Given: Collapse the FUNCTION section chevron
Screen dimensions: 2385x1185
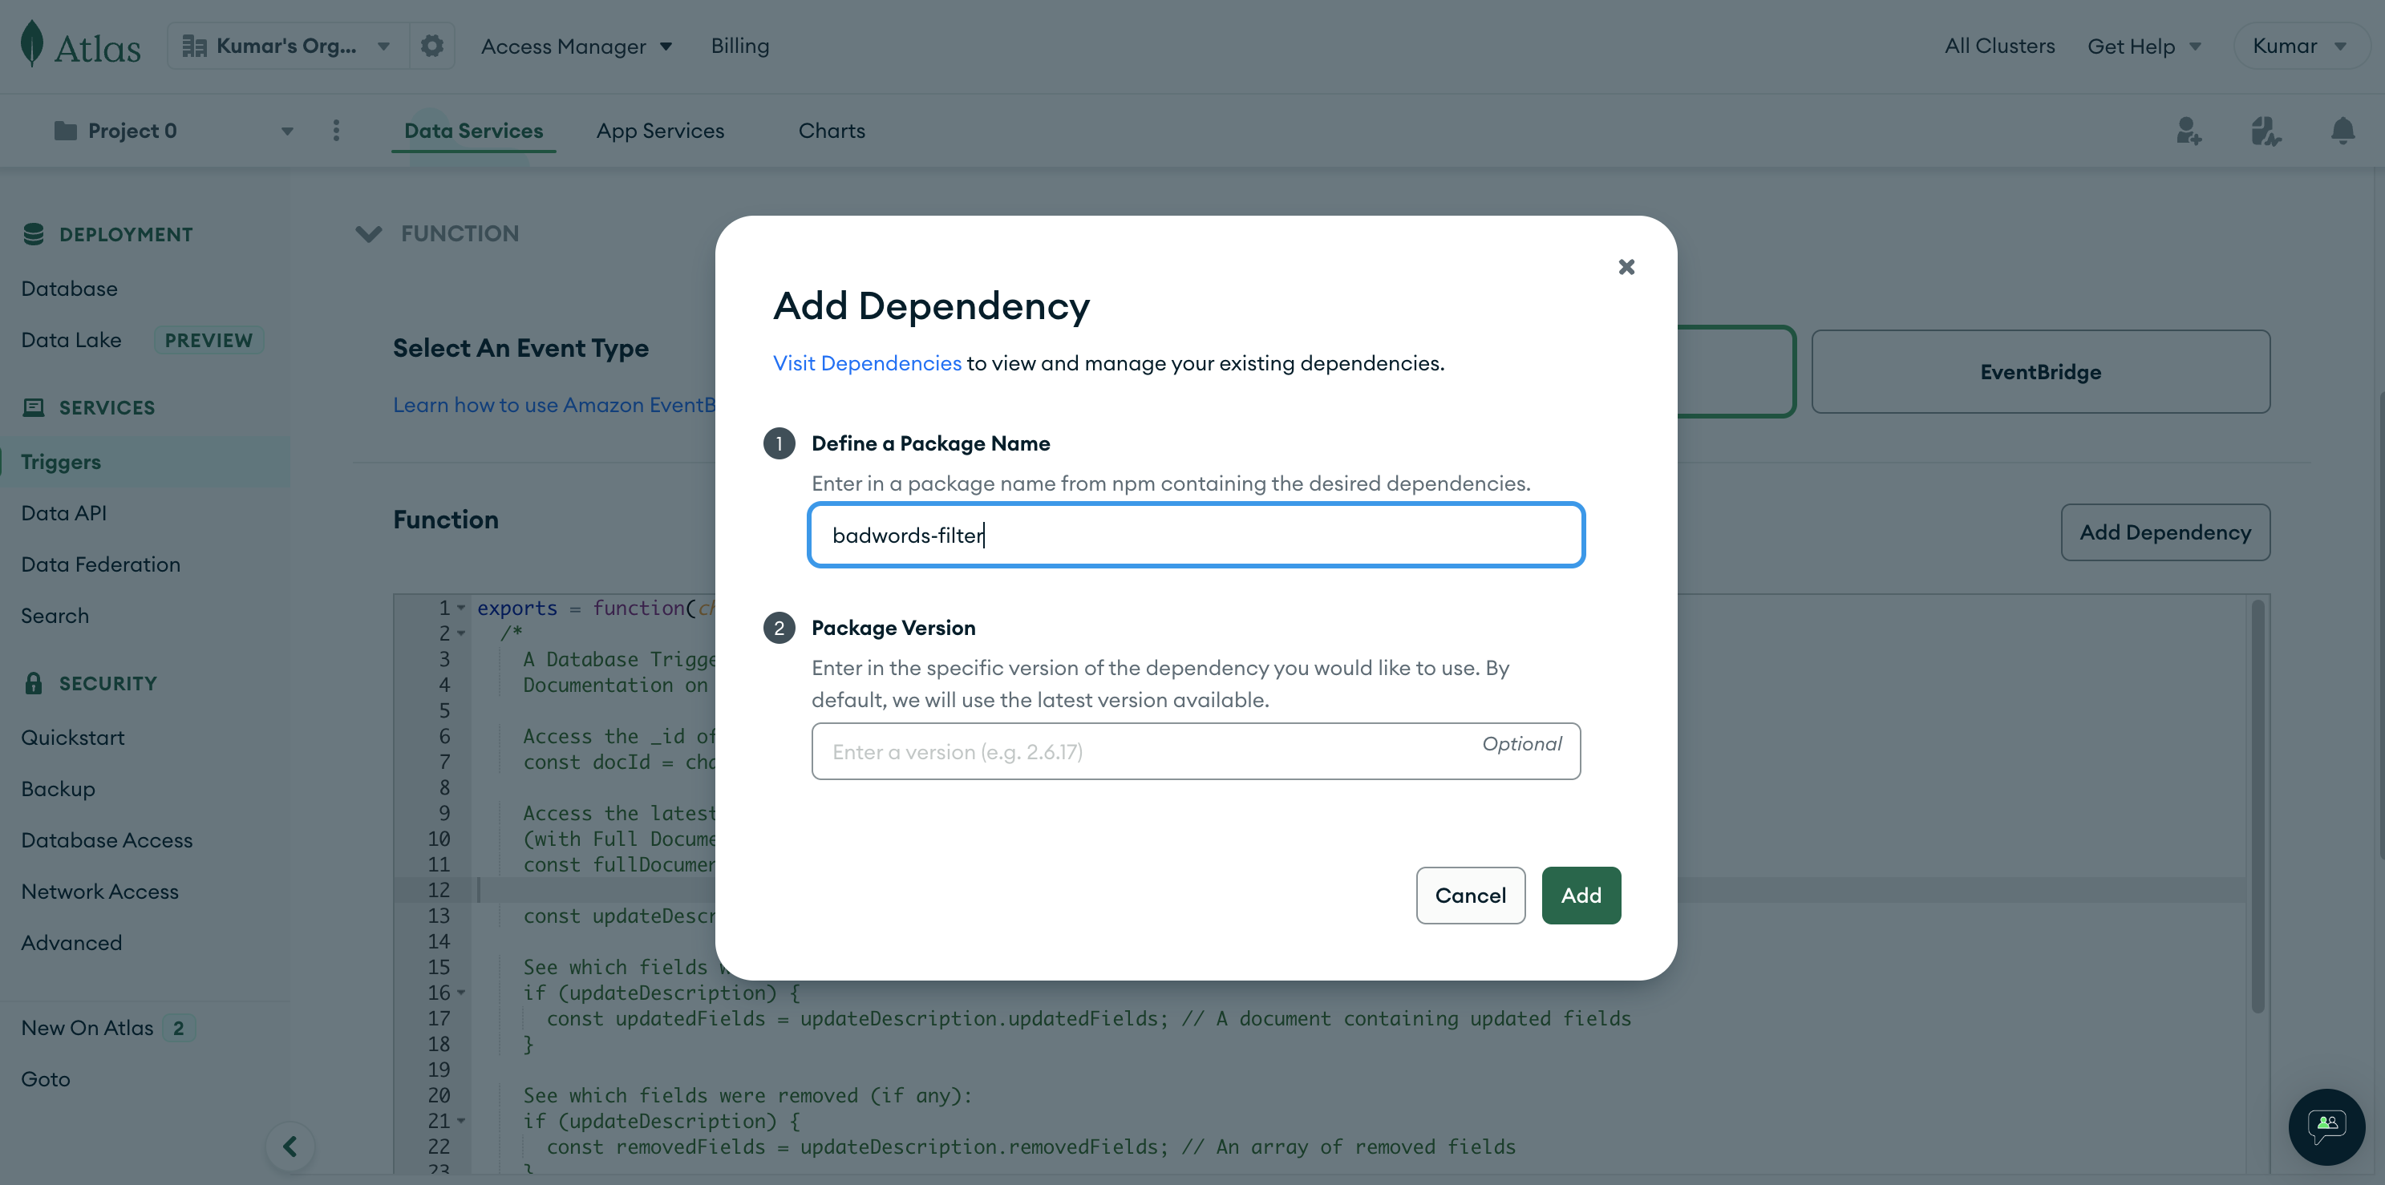Looking at the screenshot, I should pyautogui.click(x=368, y=234).
